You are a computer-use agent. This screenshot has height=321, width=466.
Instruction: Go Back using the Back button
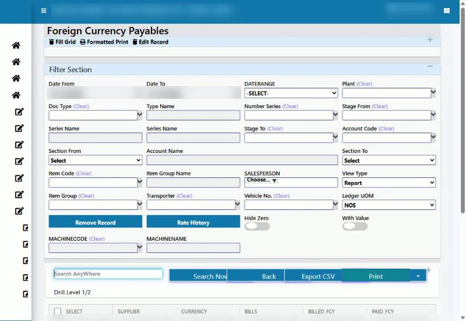tap(256, 276)
